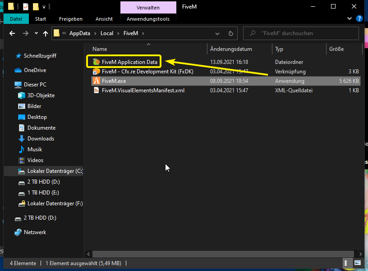Click the FiveM.VisualElementsManifest.xml file icon
Viewport: 368px width, 271px height.
pos(96,90)
